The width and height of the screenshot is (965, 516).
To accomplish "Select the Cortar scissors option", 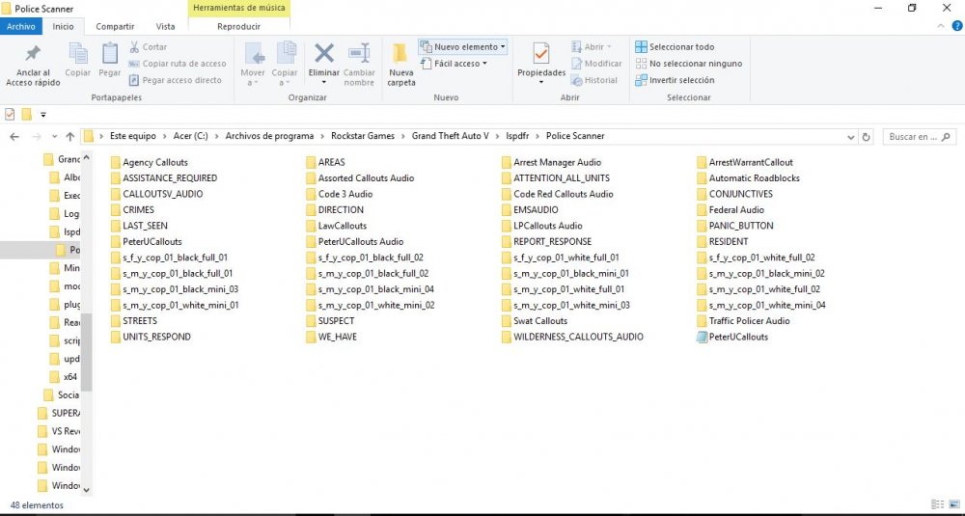I will pos(149,46).
